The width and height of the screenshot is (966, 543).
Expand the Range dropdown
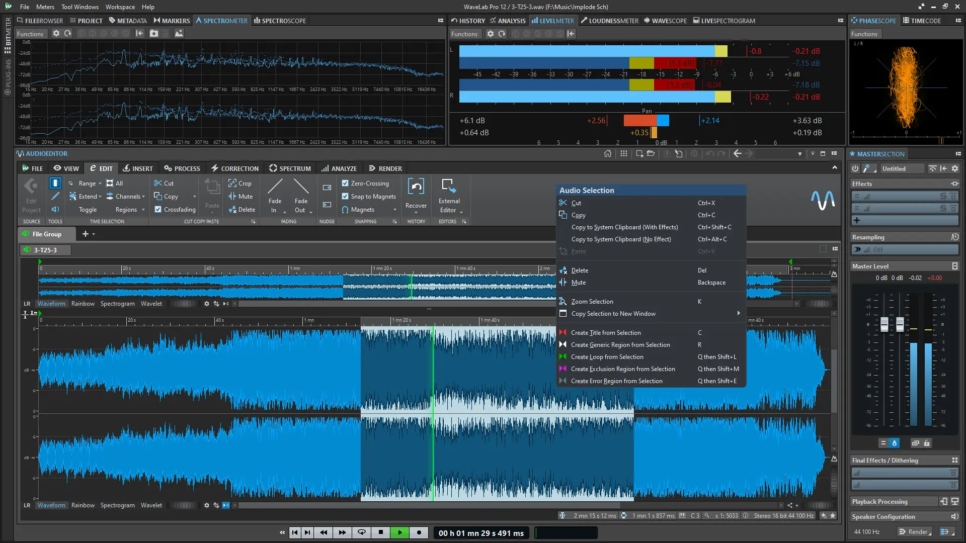[x=100, y=184]
